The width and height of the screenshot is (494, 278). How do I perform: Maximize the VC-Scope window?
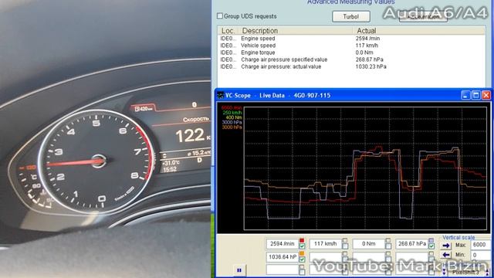[x=475, y=95]
